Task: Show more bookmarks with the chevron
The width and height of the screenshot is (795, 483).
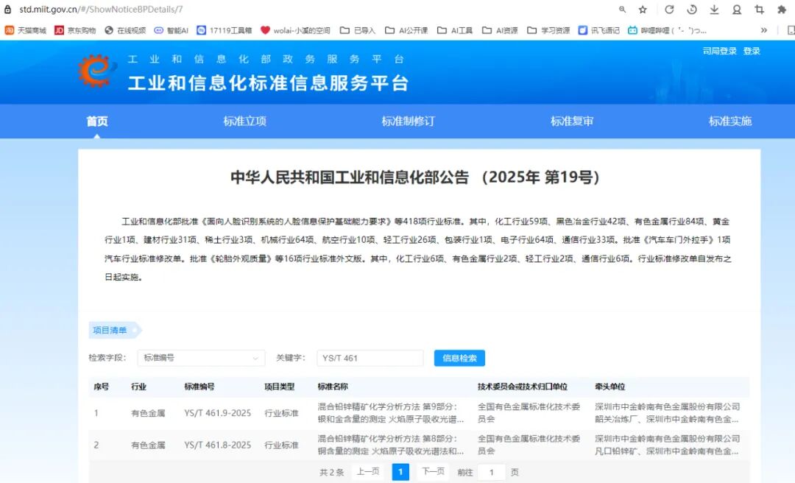Action: coord(764,30)
